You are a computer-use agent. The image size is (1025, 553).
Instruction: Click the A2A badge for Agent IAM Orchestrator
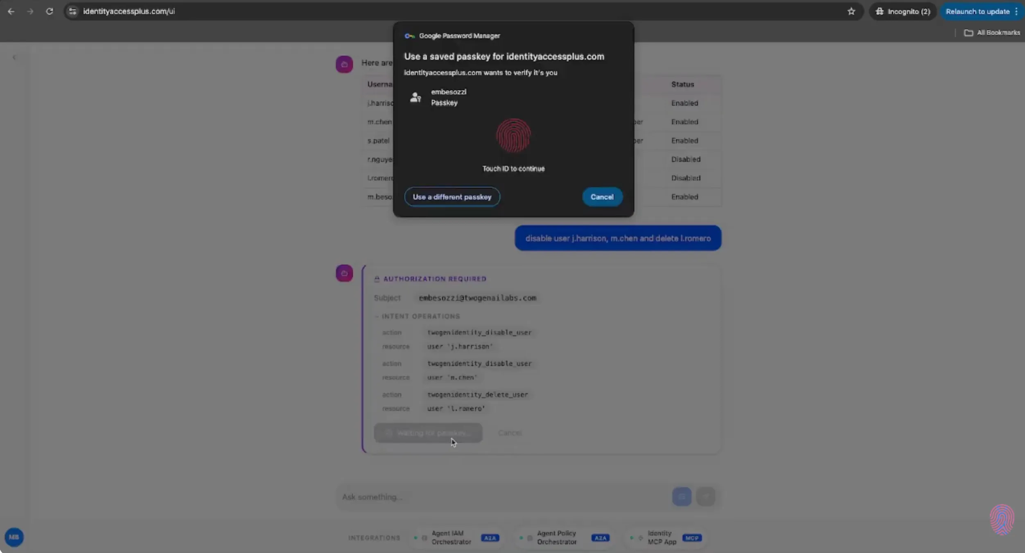point(490,538)
